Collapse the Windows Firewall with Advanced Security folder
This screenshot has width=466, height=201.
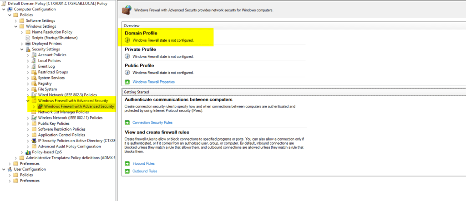click(x=28, y=101)
